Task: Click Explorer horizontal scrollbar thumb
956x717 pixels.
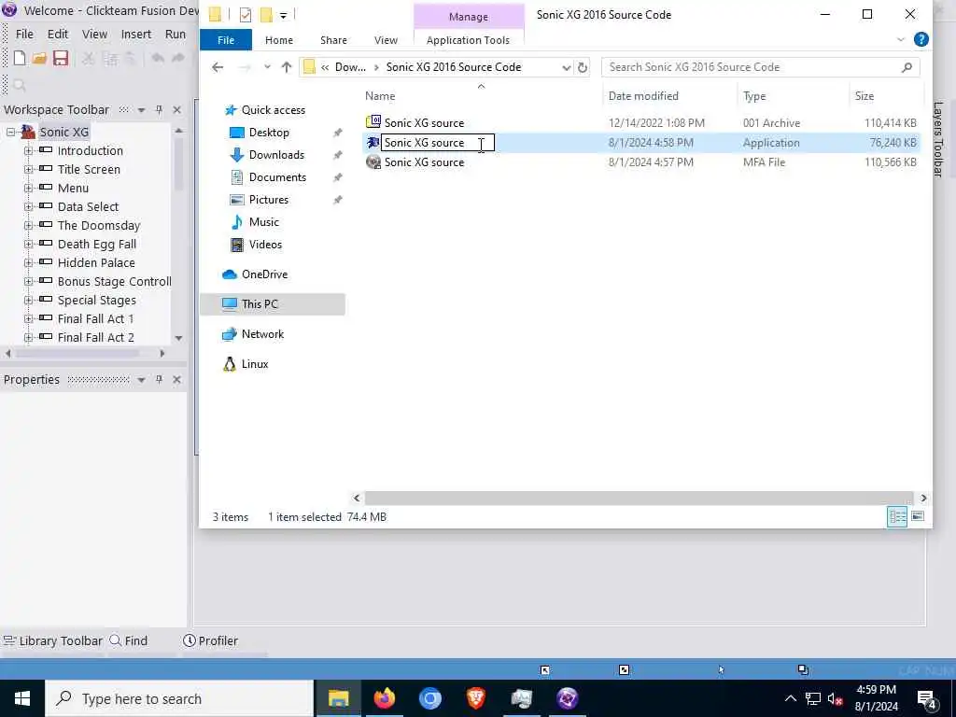Action: coord(639,499)
